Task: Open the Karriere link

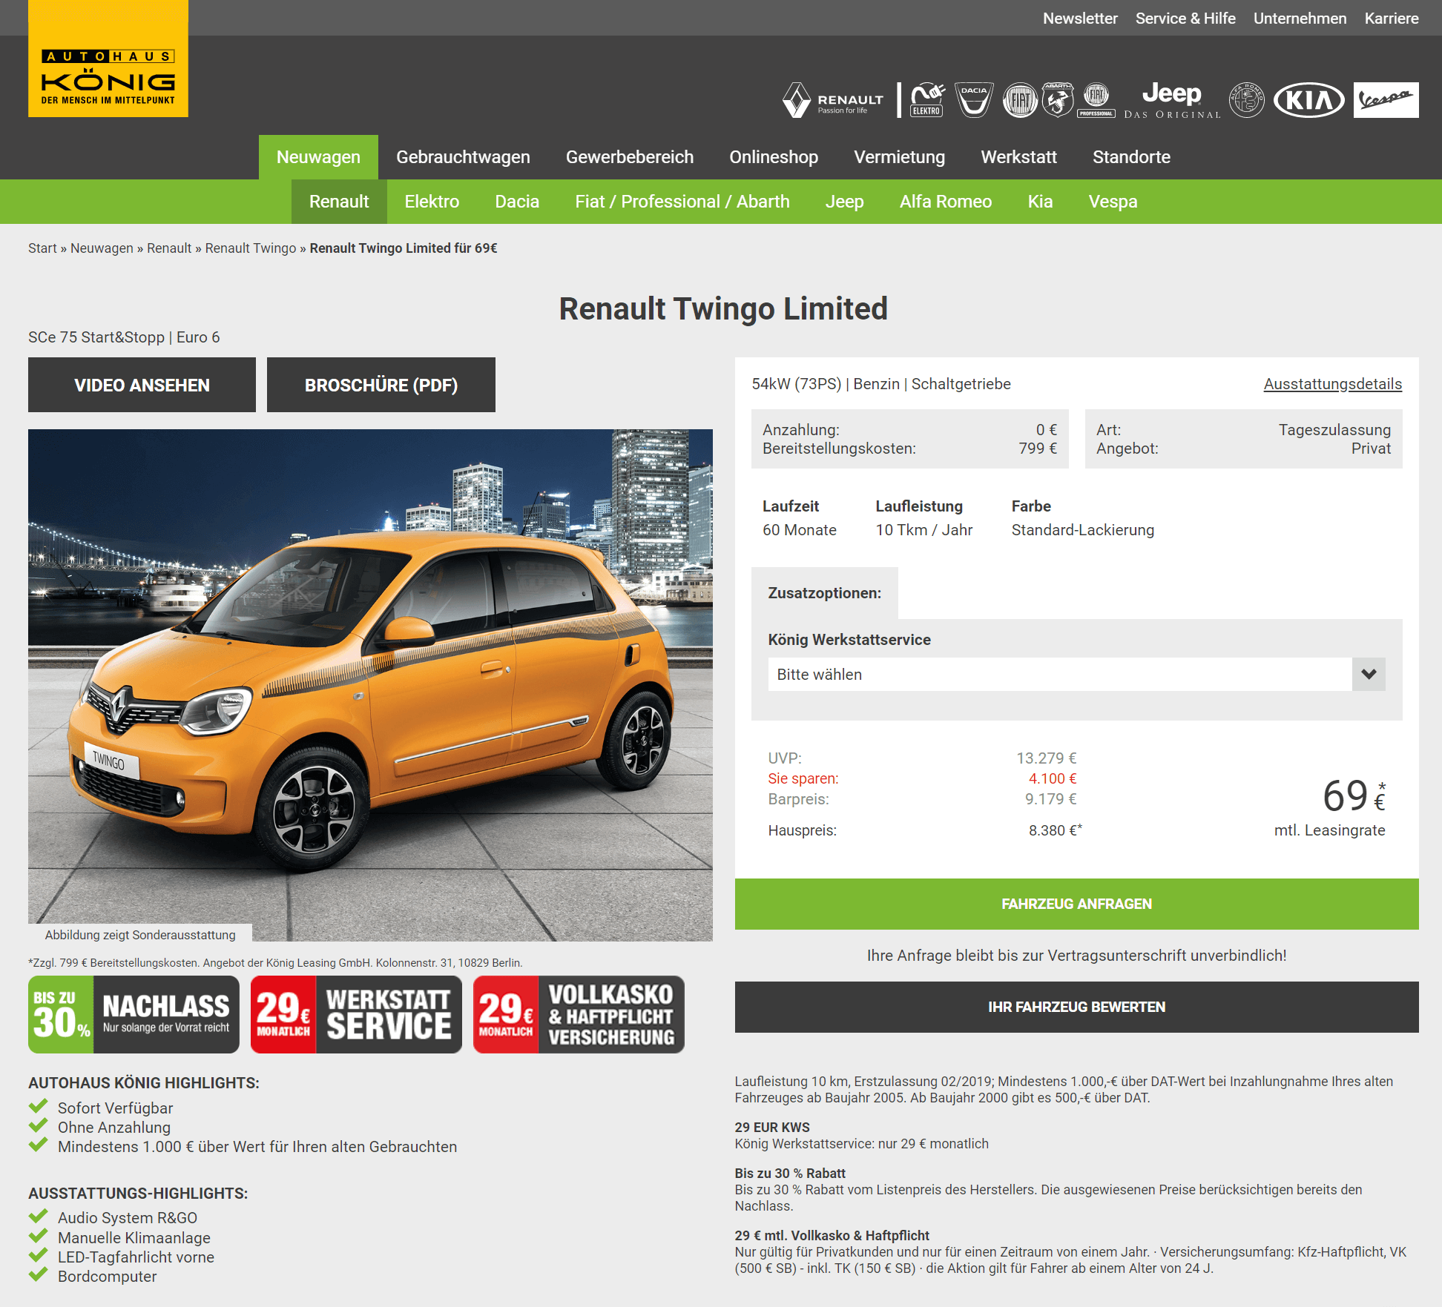Action: tap(1392, 19)
